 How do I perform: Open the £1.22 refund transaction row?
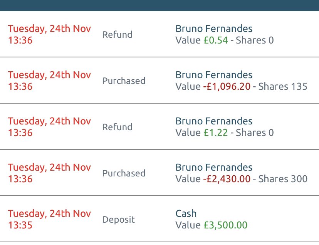point(159,127)
